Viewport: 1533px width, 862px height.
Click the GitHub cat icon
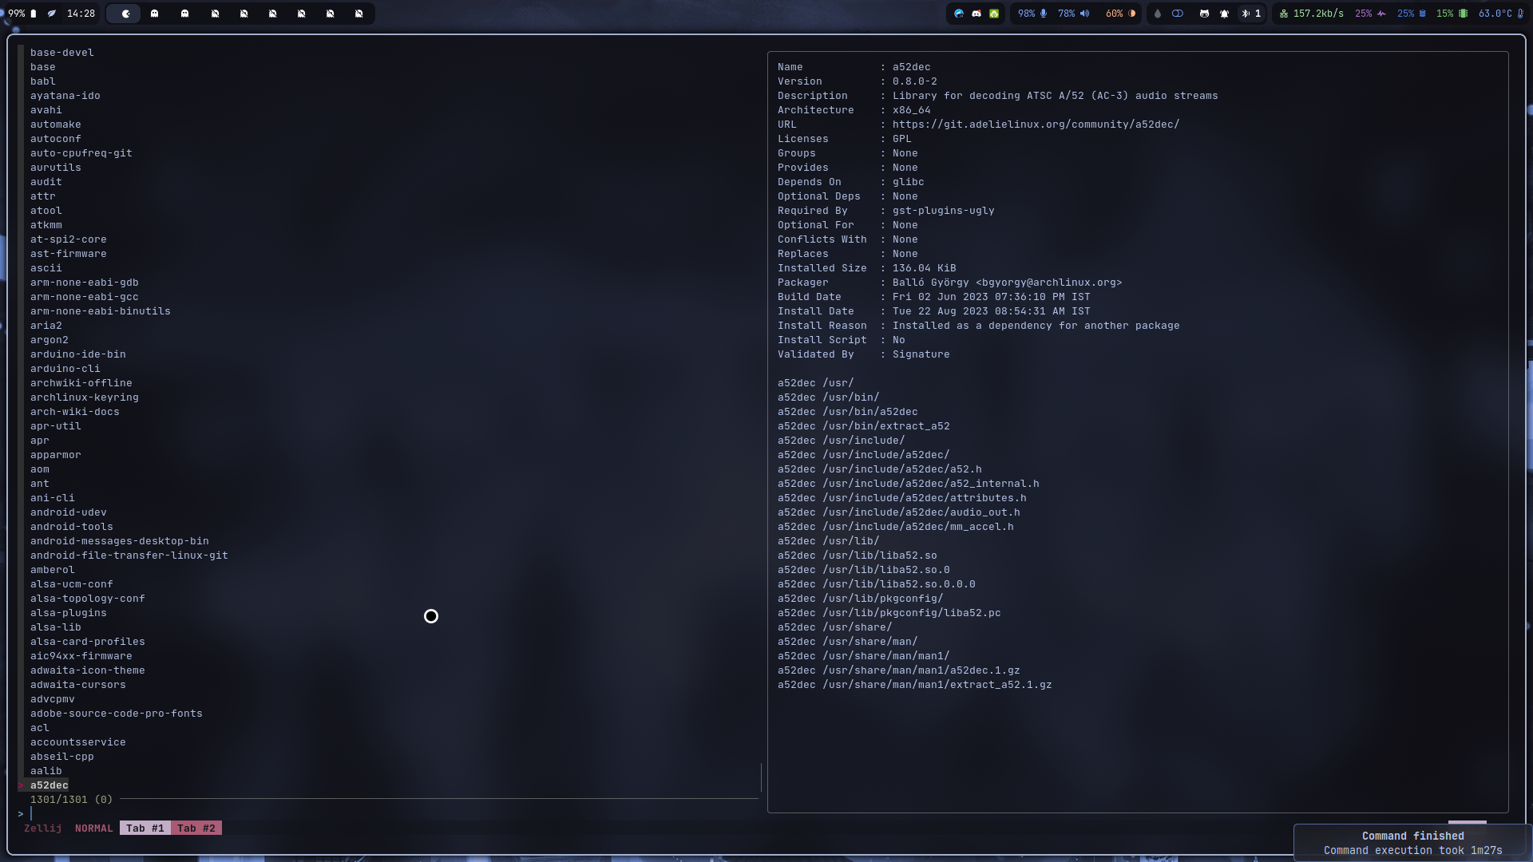coord(1204,14)
